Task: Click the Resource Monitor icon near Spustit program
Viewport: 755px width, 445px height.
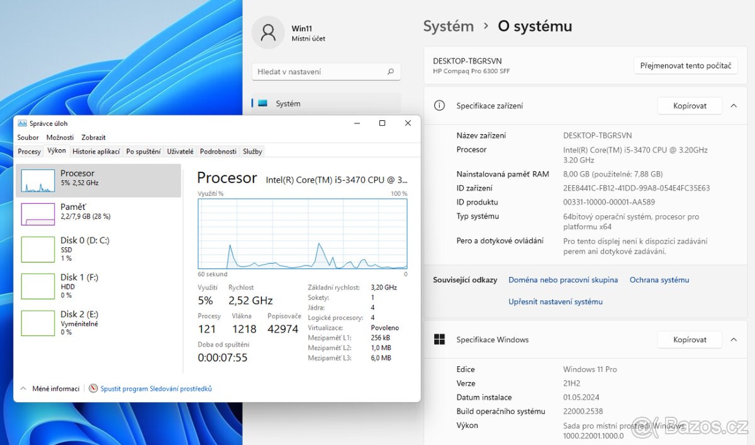Action: [x=93, y=388]
